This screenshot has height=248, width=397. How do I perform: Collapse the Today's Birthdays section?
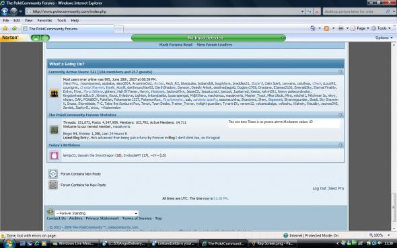point(340,145)
